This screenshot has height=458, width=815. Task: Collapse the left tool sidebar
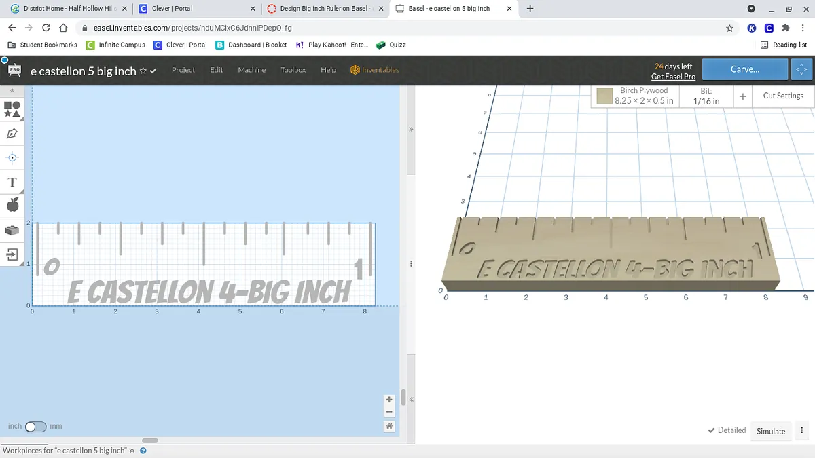point(12,90)
